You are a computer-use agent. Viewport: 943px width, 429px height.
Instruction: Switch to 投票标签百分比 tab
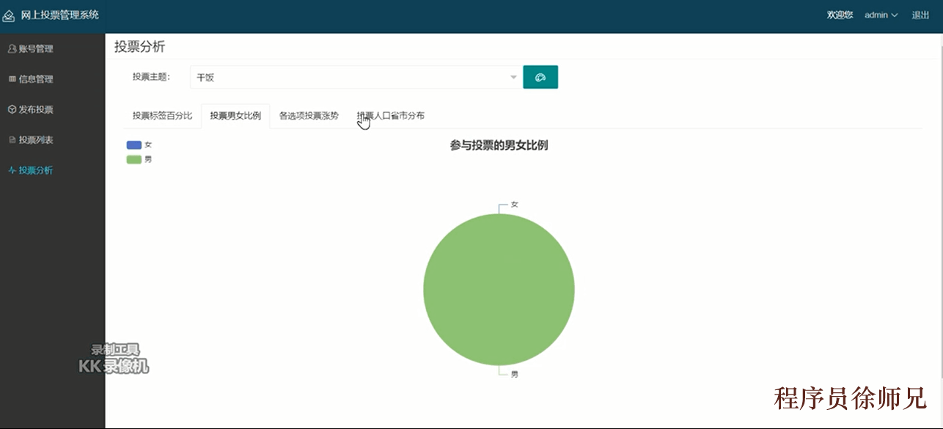[x=162, y=116]
